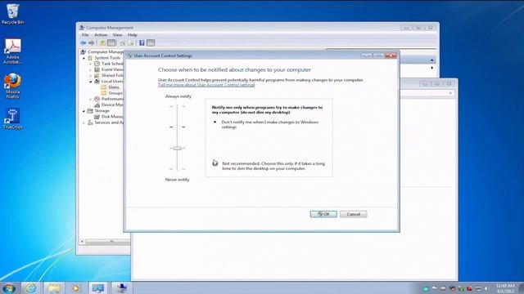Open the TrueCrypt desktop shortcut

click(13, 118)
